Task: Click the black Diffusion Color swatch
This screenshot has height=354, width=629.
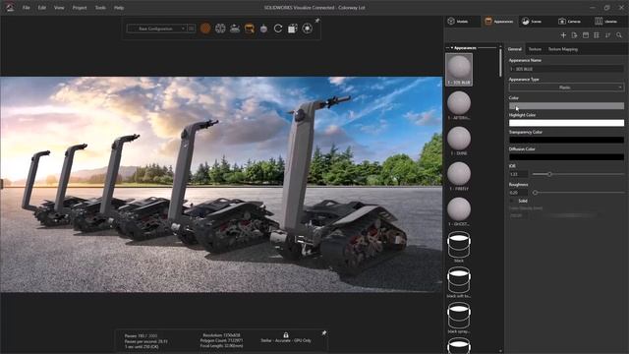Action: (566, 157)
